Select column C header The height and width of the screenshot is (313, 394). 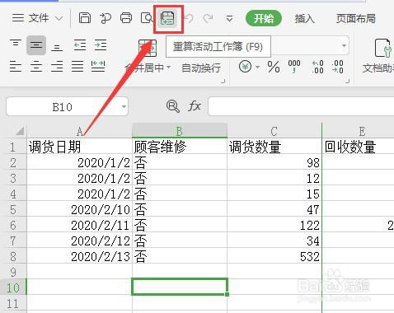point(274,131)
